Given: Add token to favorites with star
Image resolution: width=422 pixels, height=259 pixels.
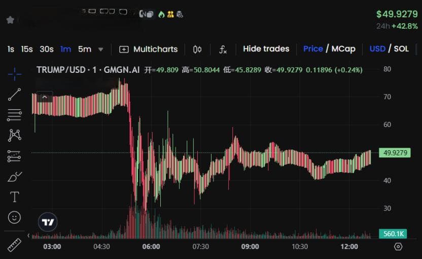Looking at the screenshot, I should click(10, 20).
